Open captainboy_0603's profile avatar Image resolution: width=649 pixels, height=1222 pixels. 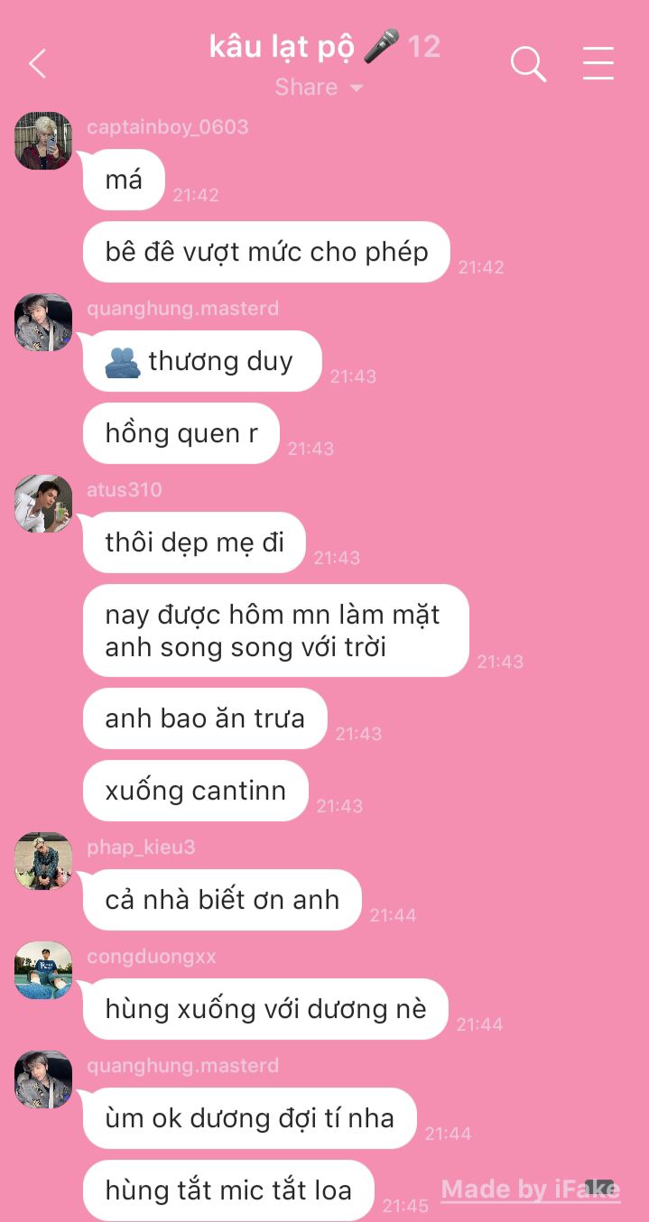pos(43,141)
